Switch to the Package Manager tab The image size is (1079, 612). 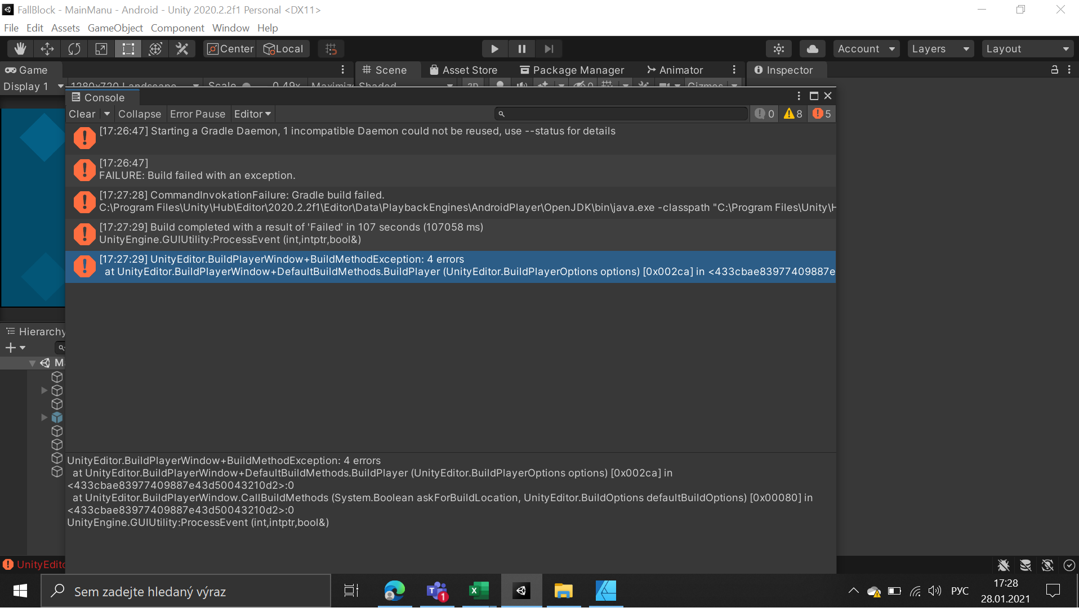click(x=572, y=70)
